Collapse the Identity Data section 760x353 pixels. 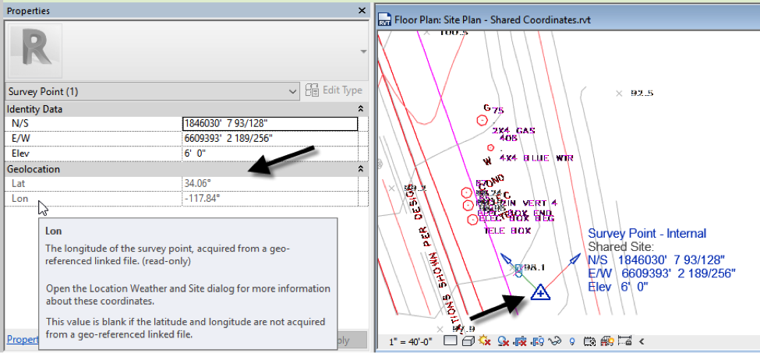click(x=360, y=109)
